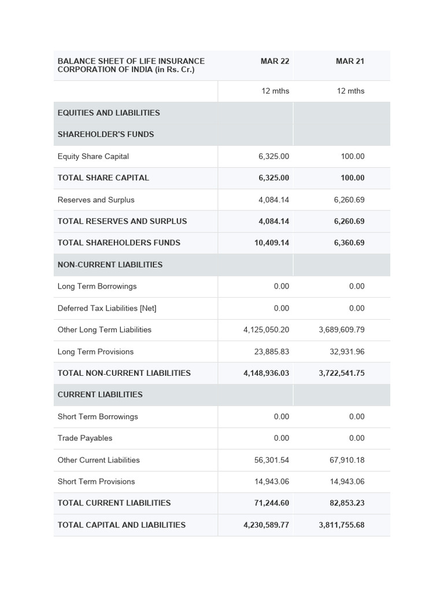Click TOTAL NON-CURRENT LIABILITIES value 3,722,541.75
The width and height of the screenshot is (444, 592).
[342, 373]
